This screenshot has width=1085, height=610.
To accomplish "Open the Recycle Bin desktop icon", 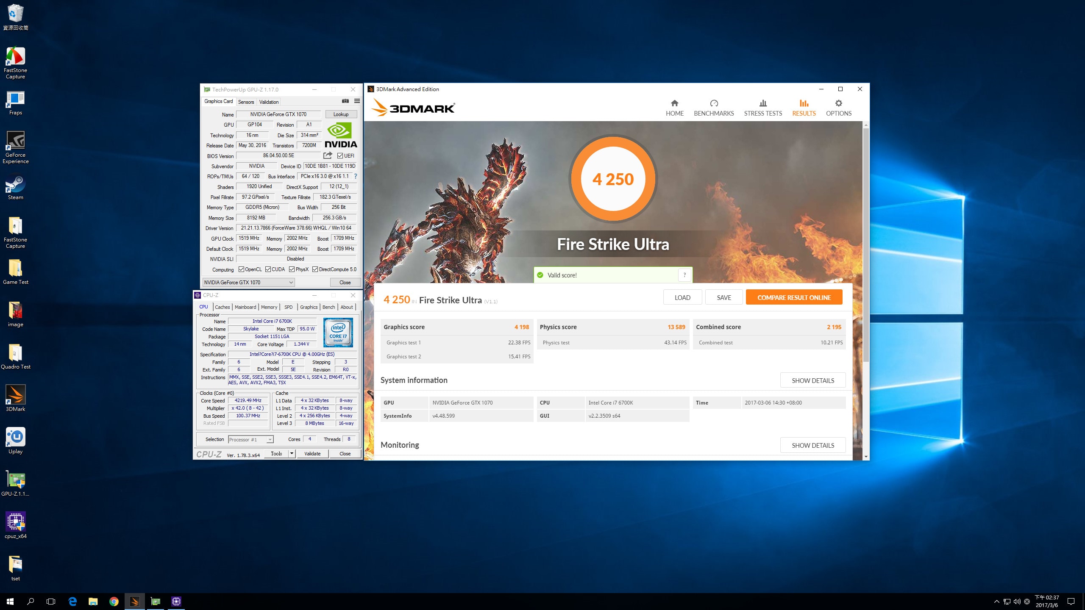I will click(x=16, y=17).
